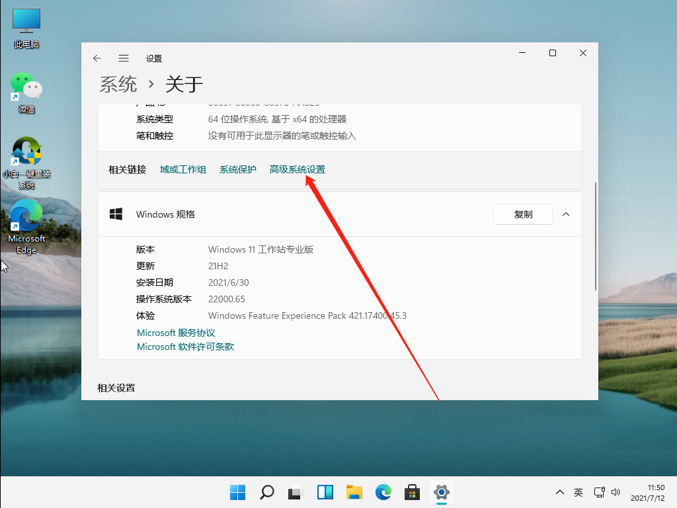Screen dimensions: 677x508
Task: Select the 64 位操作系统 system type text
Action: click(277, 119)
